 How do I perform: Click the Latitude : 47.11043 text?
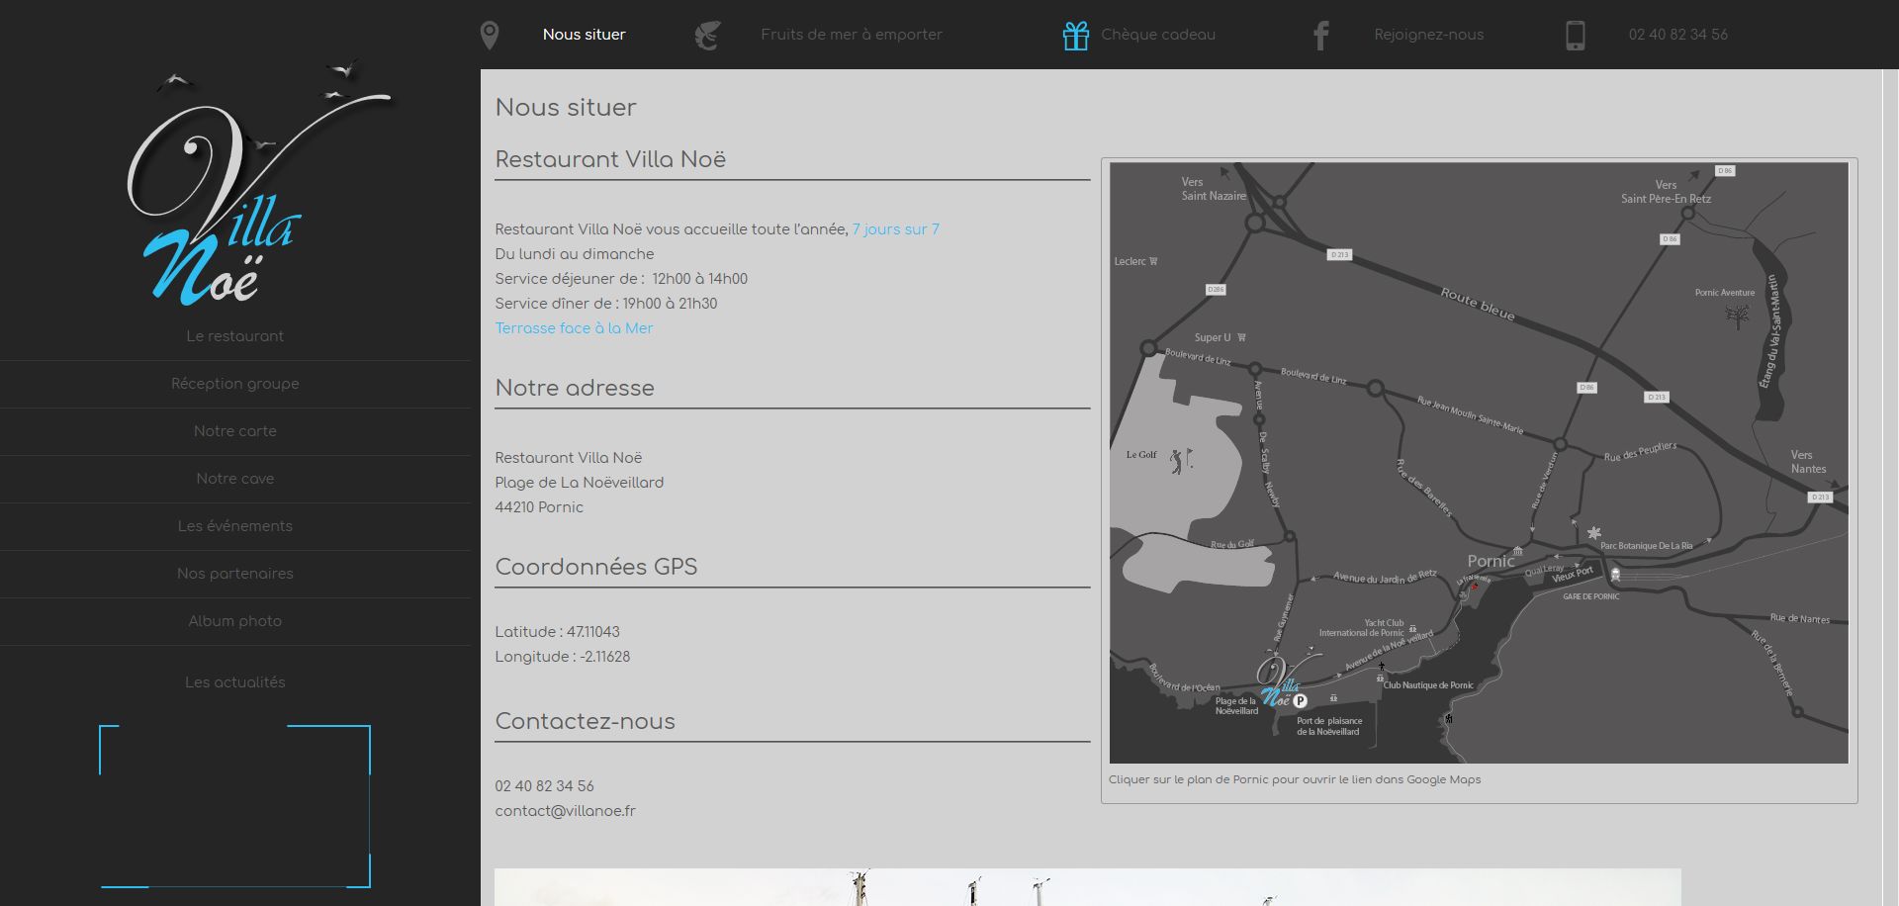pyautogui.click(x=557, y=632)
